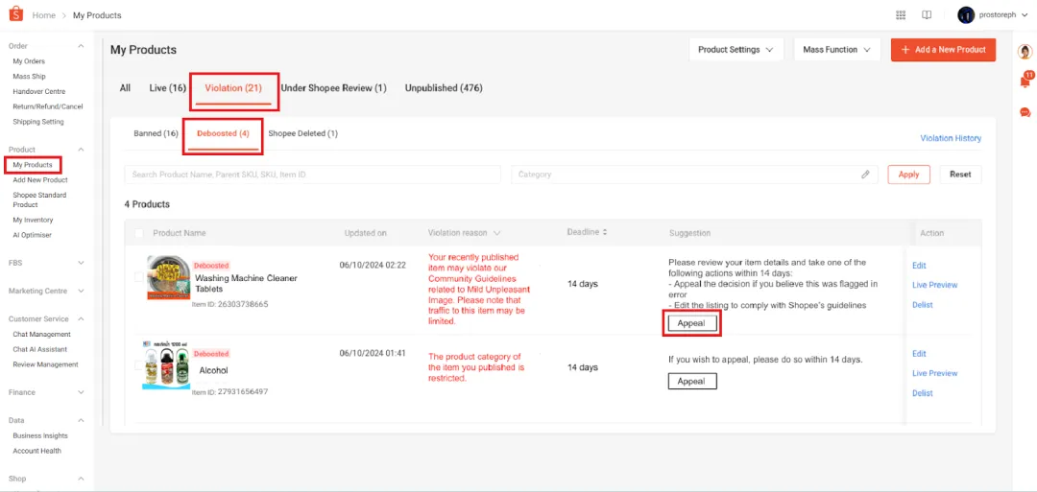1037x492 pixels.
Task: Open Washing Machine Cleaner Tablets thumbnail
Action: 169,277
